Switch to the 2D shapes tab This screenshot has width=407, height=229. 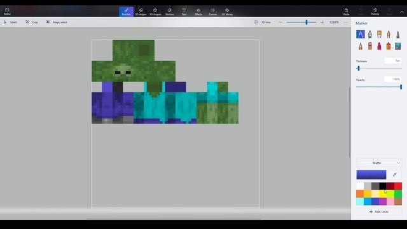pyautogui.click(x=141, y=11)
